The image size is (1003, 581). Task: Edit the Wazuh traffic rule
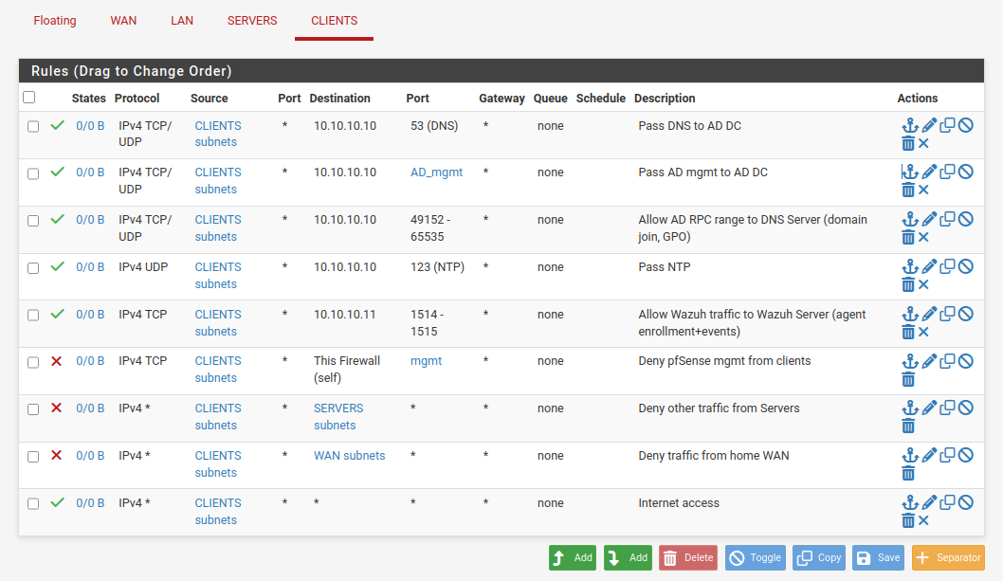tap(929, 314)
